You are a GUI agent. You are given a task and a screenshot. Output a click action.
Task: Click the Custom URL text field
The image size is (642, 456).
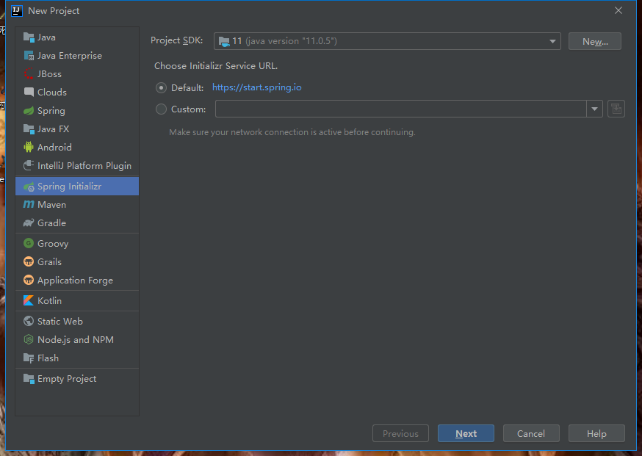tap(401, 109)
